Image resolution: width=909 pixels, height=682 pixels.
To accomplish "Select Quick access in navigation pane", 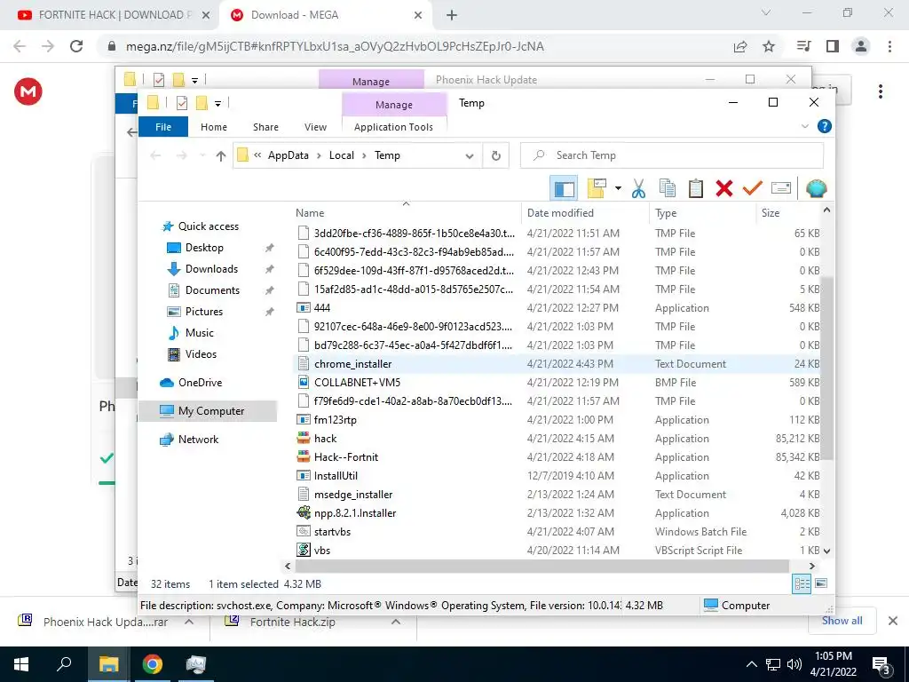I will (208, 226).
